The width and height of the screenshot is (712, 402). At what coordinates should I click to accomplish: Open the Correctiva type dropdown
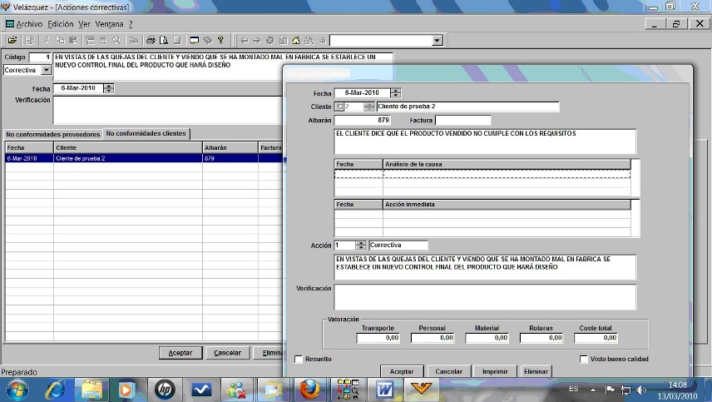[47, 71]
